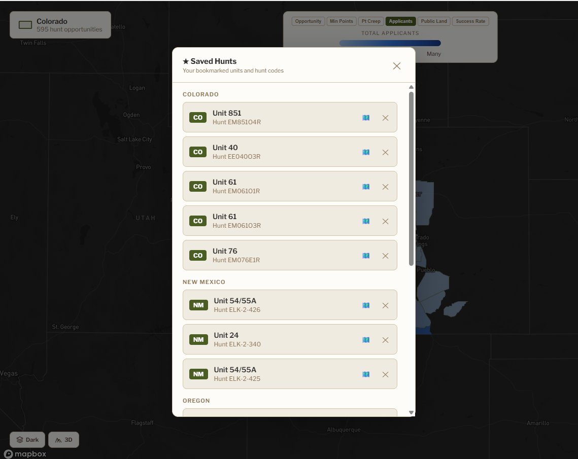This screenshot has width=578, height=459.
Task: Remove Unit 40 from saved hunts
Action: click(385, 152)
